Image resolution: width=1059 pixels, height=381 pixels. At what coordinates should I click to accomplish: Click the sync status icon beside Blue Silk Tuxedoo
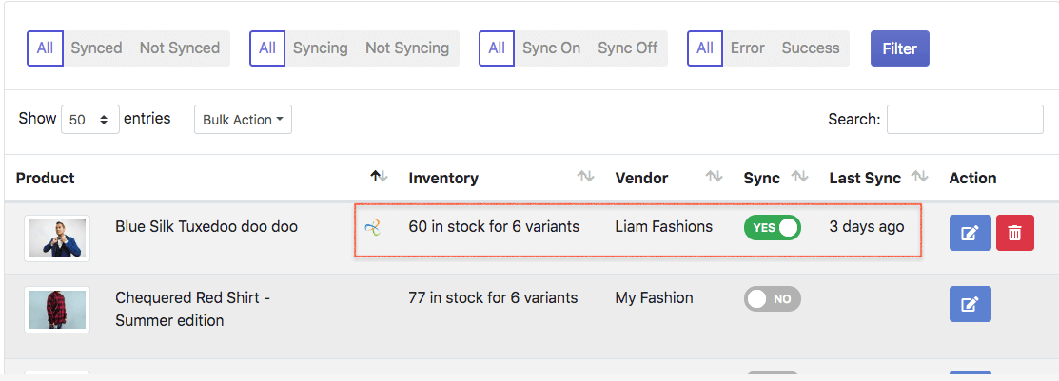372,228
